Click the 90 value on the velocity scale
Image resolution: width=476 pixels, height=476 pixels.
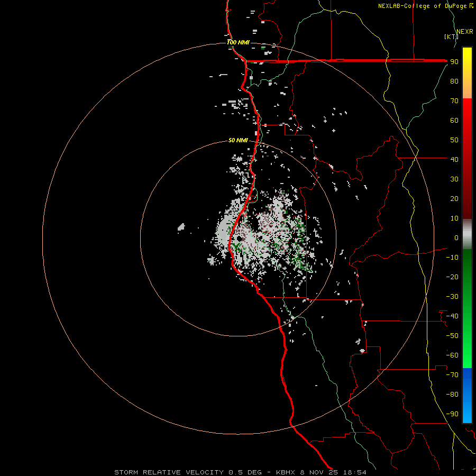(454, 62)
